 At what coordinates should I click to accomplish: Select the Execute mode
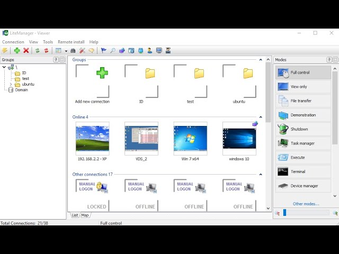303,158
